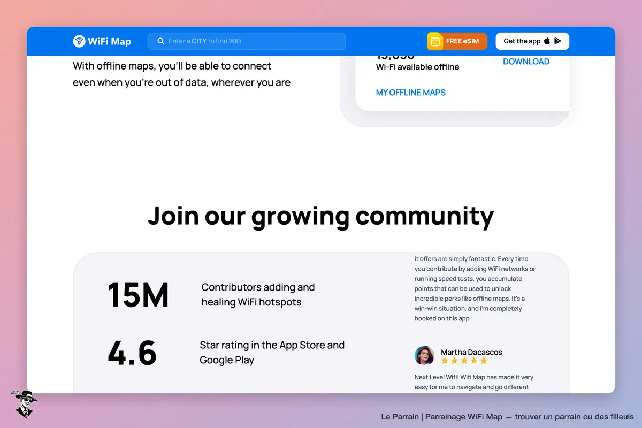
Task: Click the Google Play icon in the header
Action: pyautogui.click(x=557, y=41)
